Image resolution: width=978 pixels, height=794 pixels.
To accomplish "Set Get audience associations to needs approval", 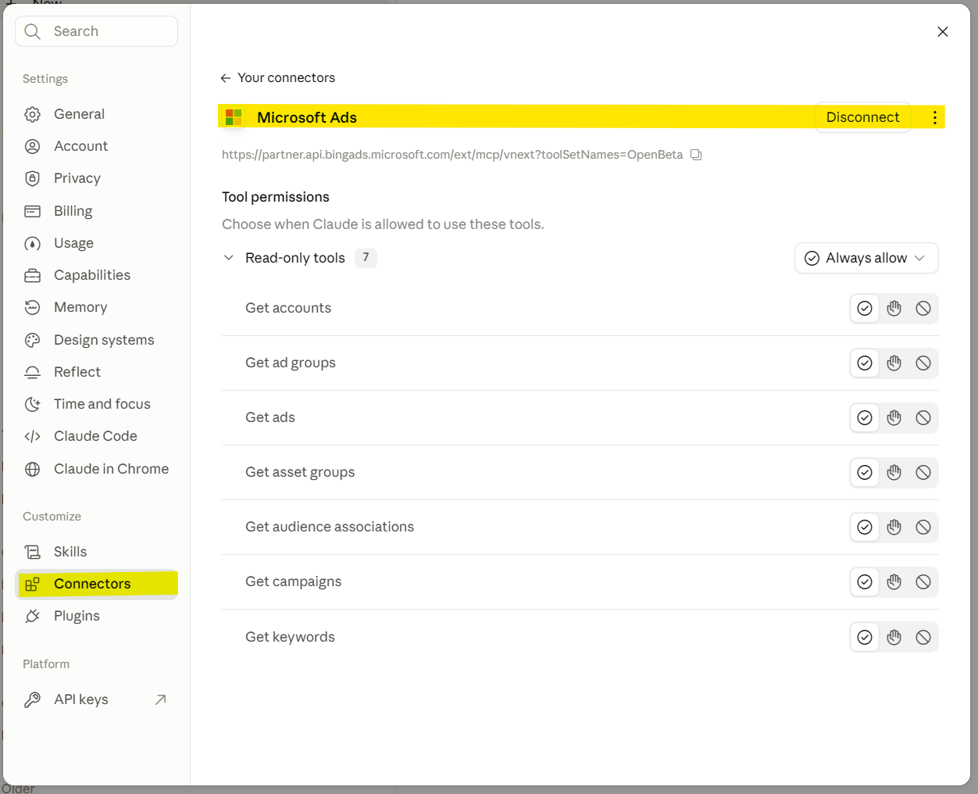I will click(894, 528).
